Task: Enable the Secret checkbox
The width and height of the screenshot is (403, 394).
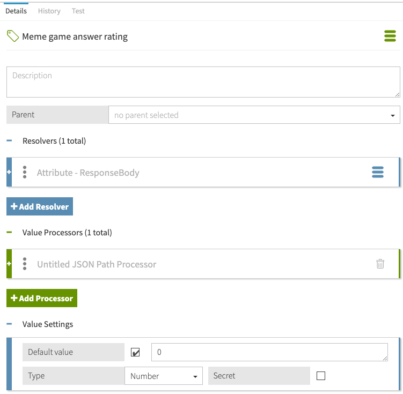Action: (321, 376)
